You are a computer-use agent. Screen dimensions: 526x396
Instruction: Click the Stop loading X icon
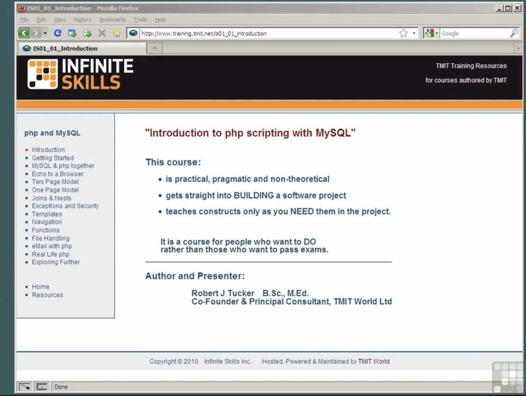[102, 33]
